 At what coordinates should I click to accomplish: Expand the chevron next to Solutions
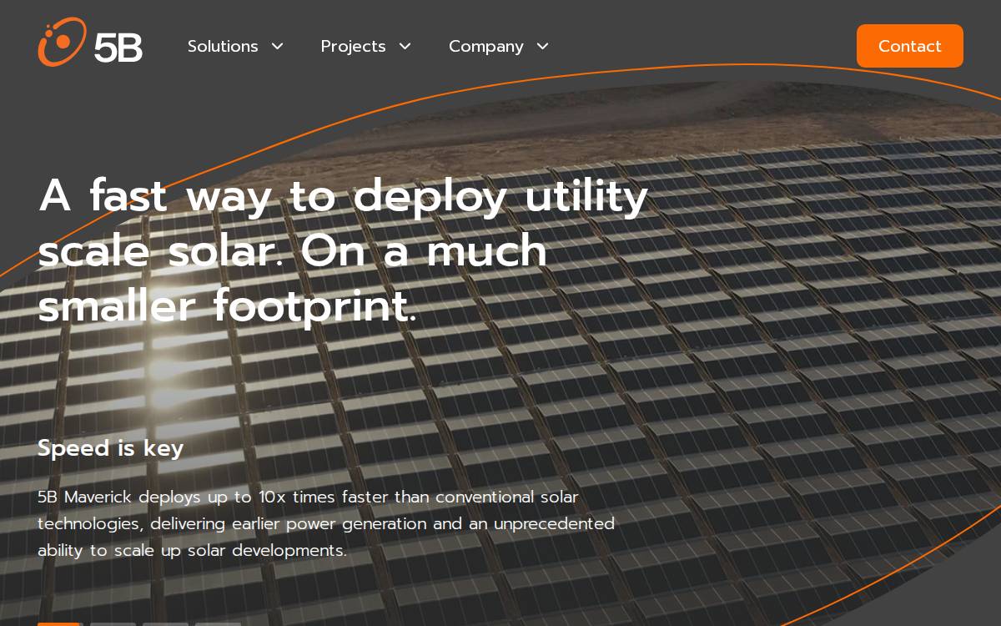point(277,46)
